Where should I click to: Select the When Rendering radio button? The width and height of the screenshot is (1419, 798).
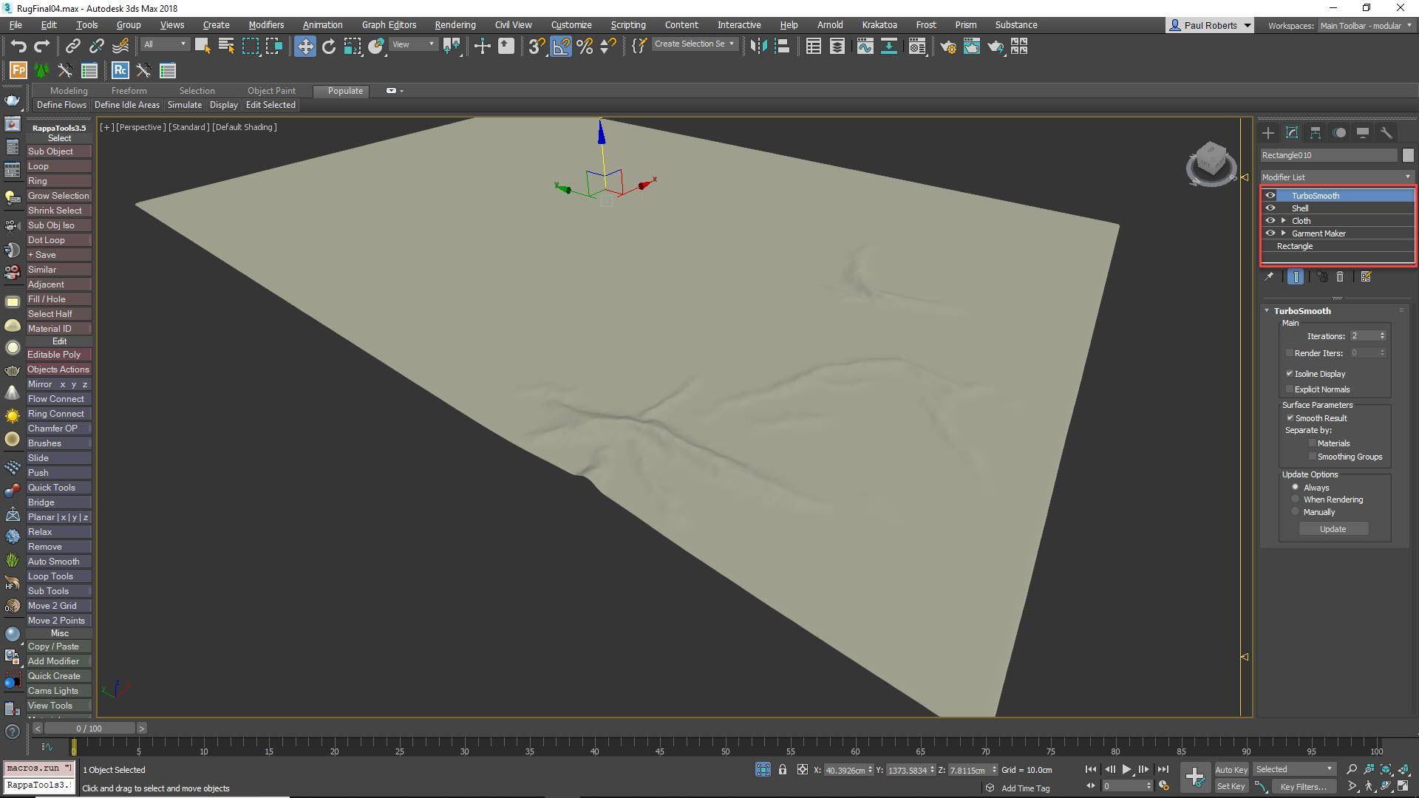pos(1295,499)
